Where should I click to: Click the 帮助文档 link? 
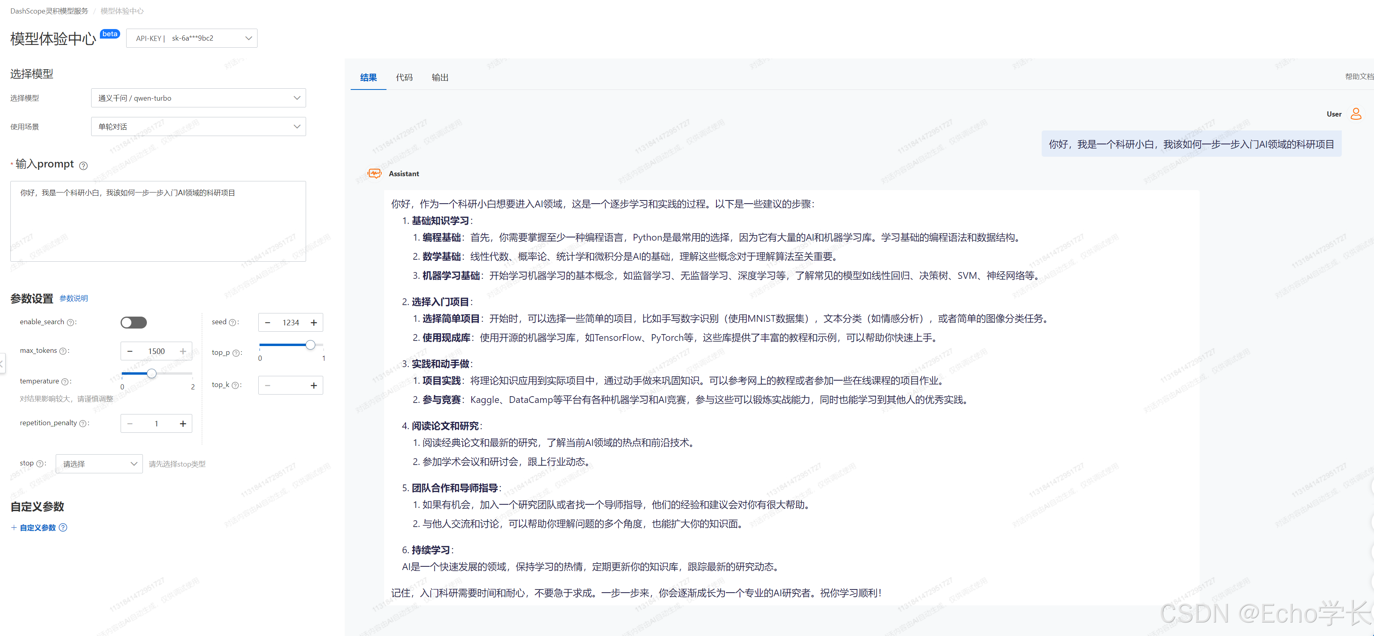1359,77
